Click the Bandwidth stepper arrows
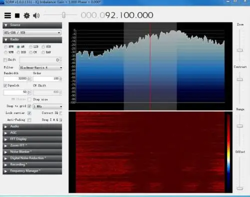This screenshot has height=197, width=250. pos(29,78)
